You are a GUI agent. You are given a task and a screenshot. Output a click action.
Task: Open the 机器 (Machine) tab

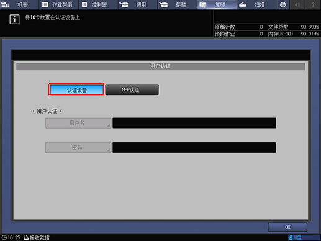click(19, 4)
